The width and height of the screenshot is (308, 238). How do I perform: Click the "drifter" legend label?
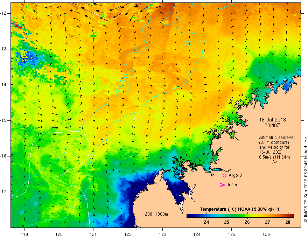pyautogui.click(x=232, y=185)
